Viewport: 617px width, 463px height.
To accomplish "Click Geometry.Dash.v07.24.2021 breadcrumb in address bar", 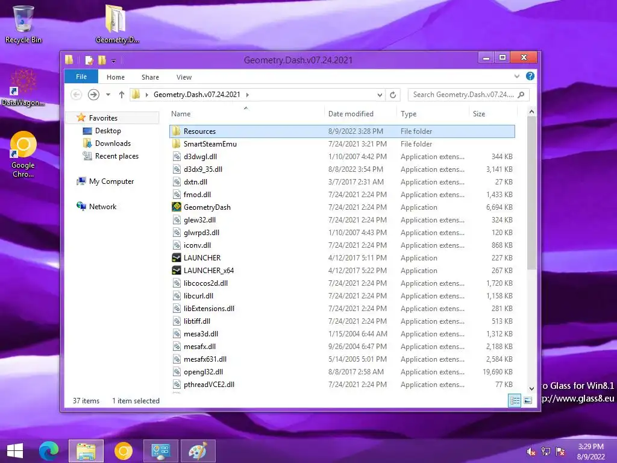I will click(197, 95).
